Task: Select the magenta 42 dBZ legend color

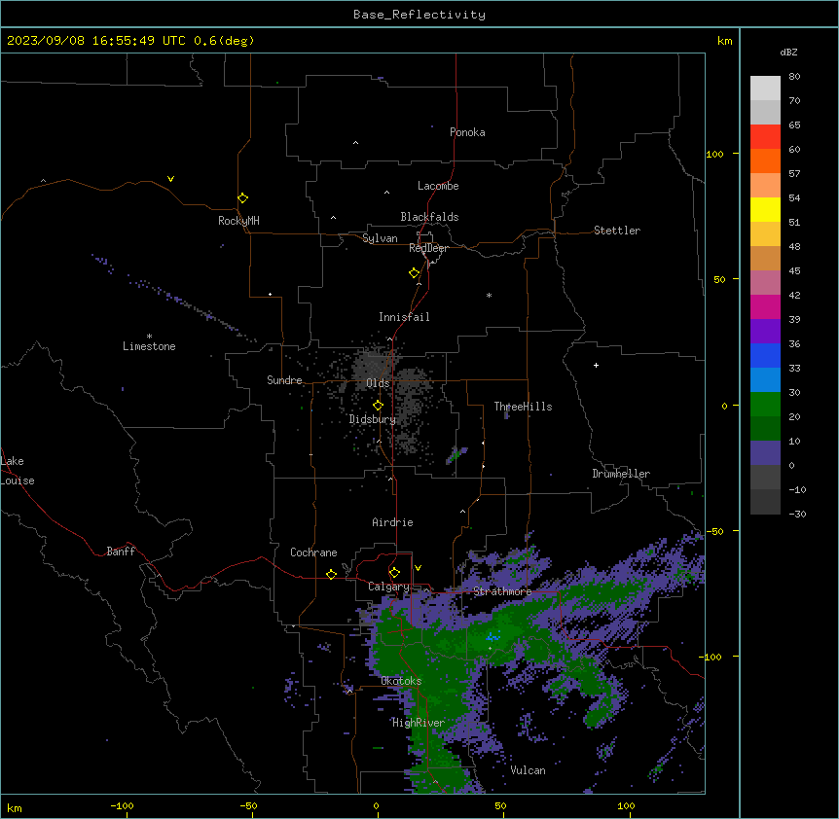Action: point(765,306)
